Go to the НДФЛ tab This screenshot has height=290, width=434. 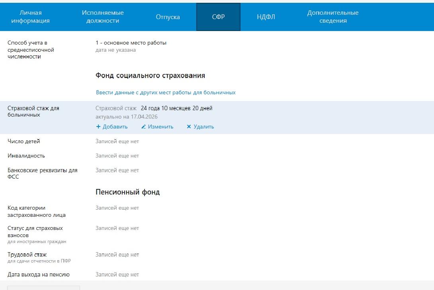tap(266, 17)
